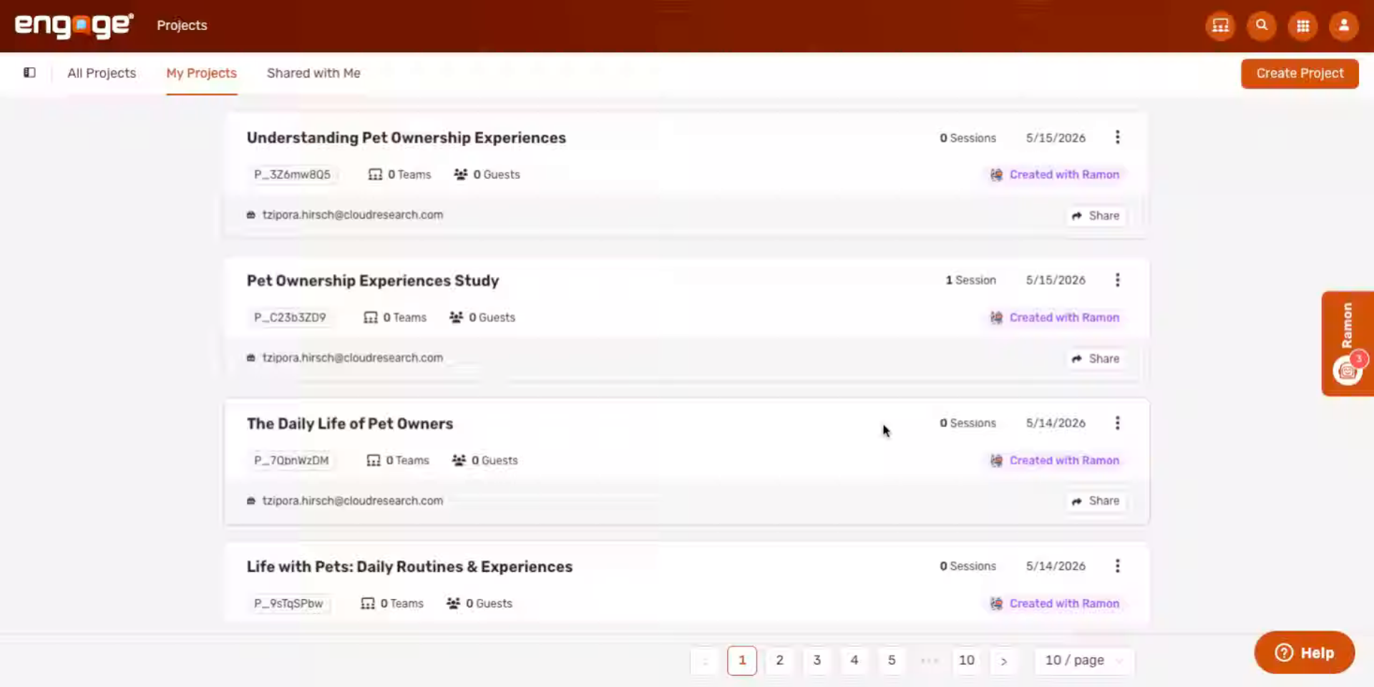Click date 5/15/2026 on Understanding Pet Ownership Experiences

(x=1056, y=138)
